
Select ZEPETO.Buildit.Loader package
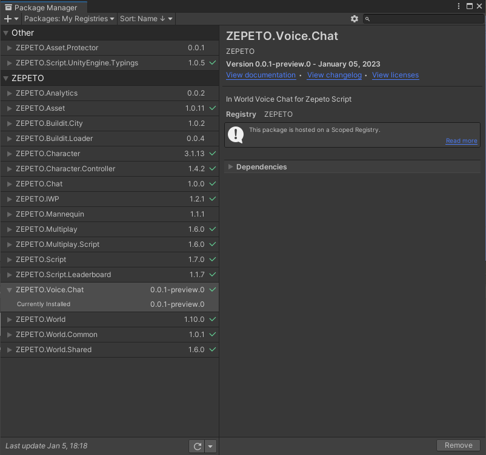(x=110, y=139)
